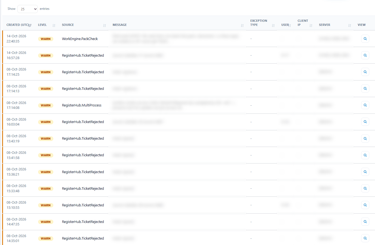375x245 pixels.
Task: Sort entries by Source column header
Action: tap(83, 25)
